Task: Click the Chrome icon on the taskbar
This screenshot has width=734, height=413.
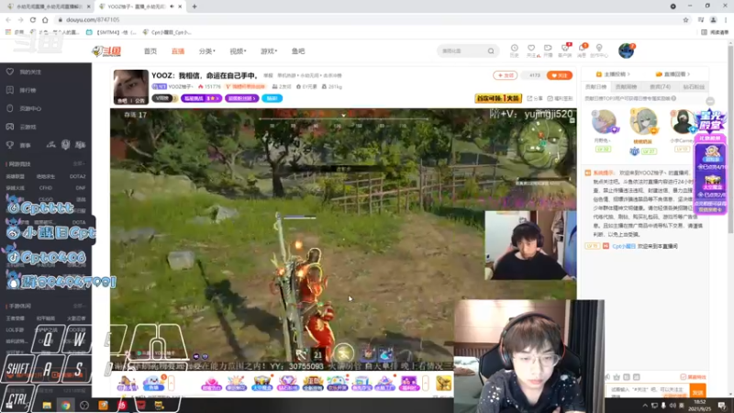Action: [65, 406]
